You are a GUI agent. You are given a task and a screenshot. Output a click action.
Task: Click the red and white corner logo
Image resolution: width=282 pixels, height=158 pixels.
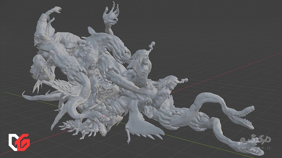pyautogui.click(x=19, y=142)
